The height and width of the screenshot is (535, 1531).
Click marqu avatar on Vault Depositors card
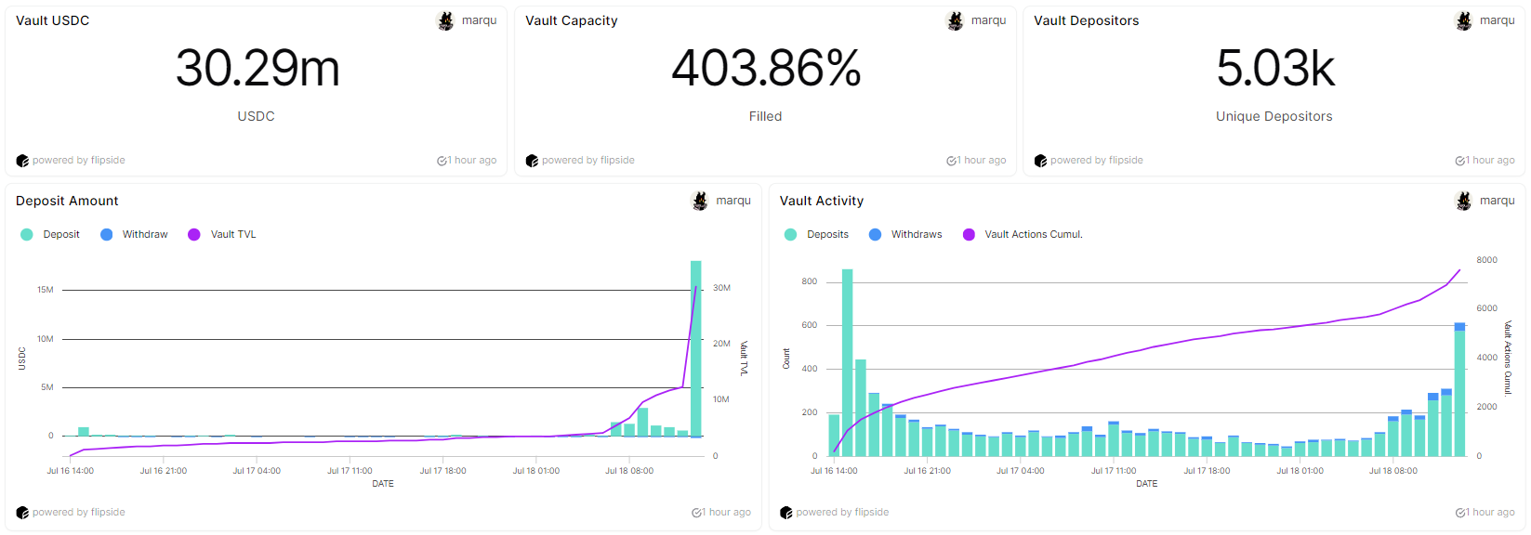(1464, 20)
